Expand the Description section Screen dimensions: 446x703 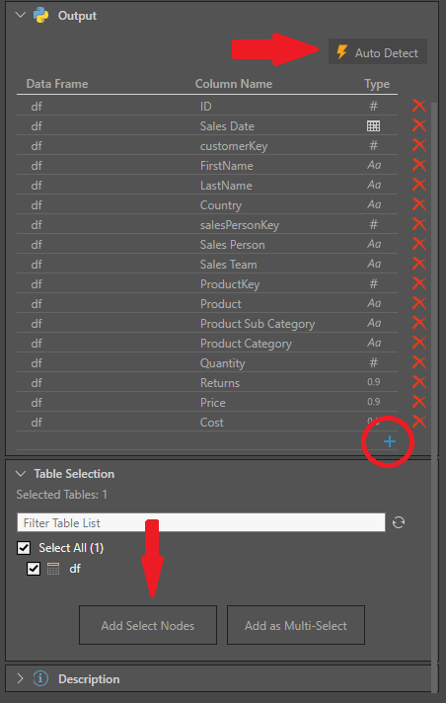pyautogui.click(x=20, y=678)
